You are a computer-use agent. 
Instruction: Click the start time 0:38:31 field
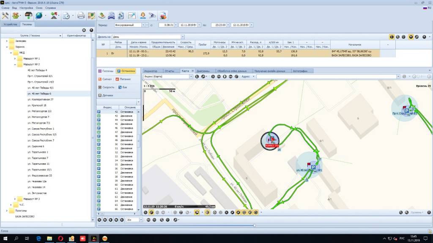[166, 25]
